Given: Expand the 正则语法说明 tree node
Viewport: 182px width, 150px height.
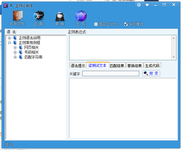Looking at the screenshot, I should [x=10, y=38].
